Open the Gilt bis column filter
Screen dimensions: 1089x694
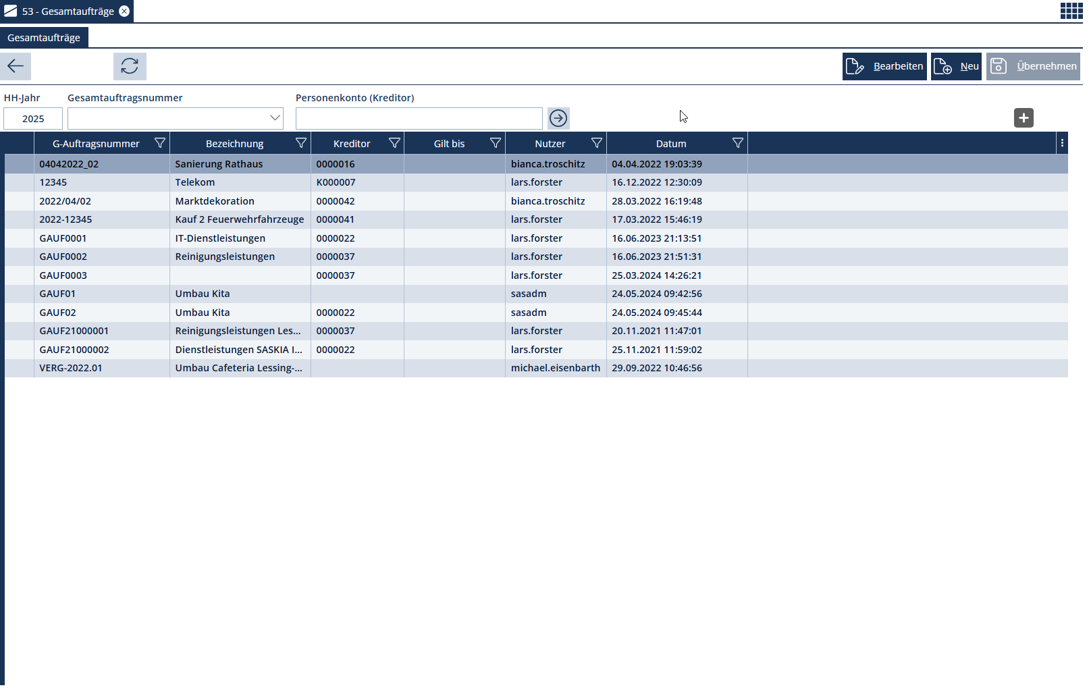(x=496, y=143)
